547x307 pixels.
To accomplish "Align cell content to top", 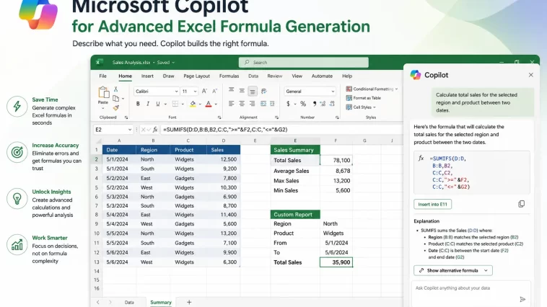I will coord(232,90).
